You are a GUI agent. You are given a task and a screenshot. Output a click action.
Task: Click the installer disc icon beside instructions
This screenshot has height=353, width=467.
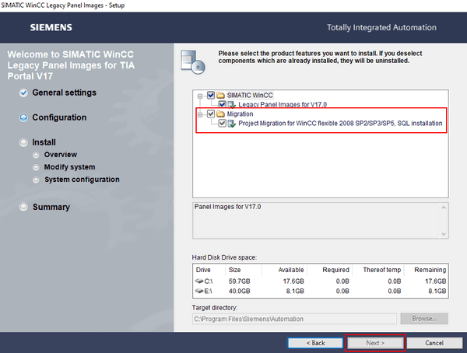click(193, 62)
